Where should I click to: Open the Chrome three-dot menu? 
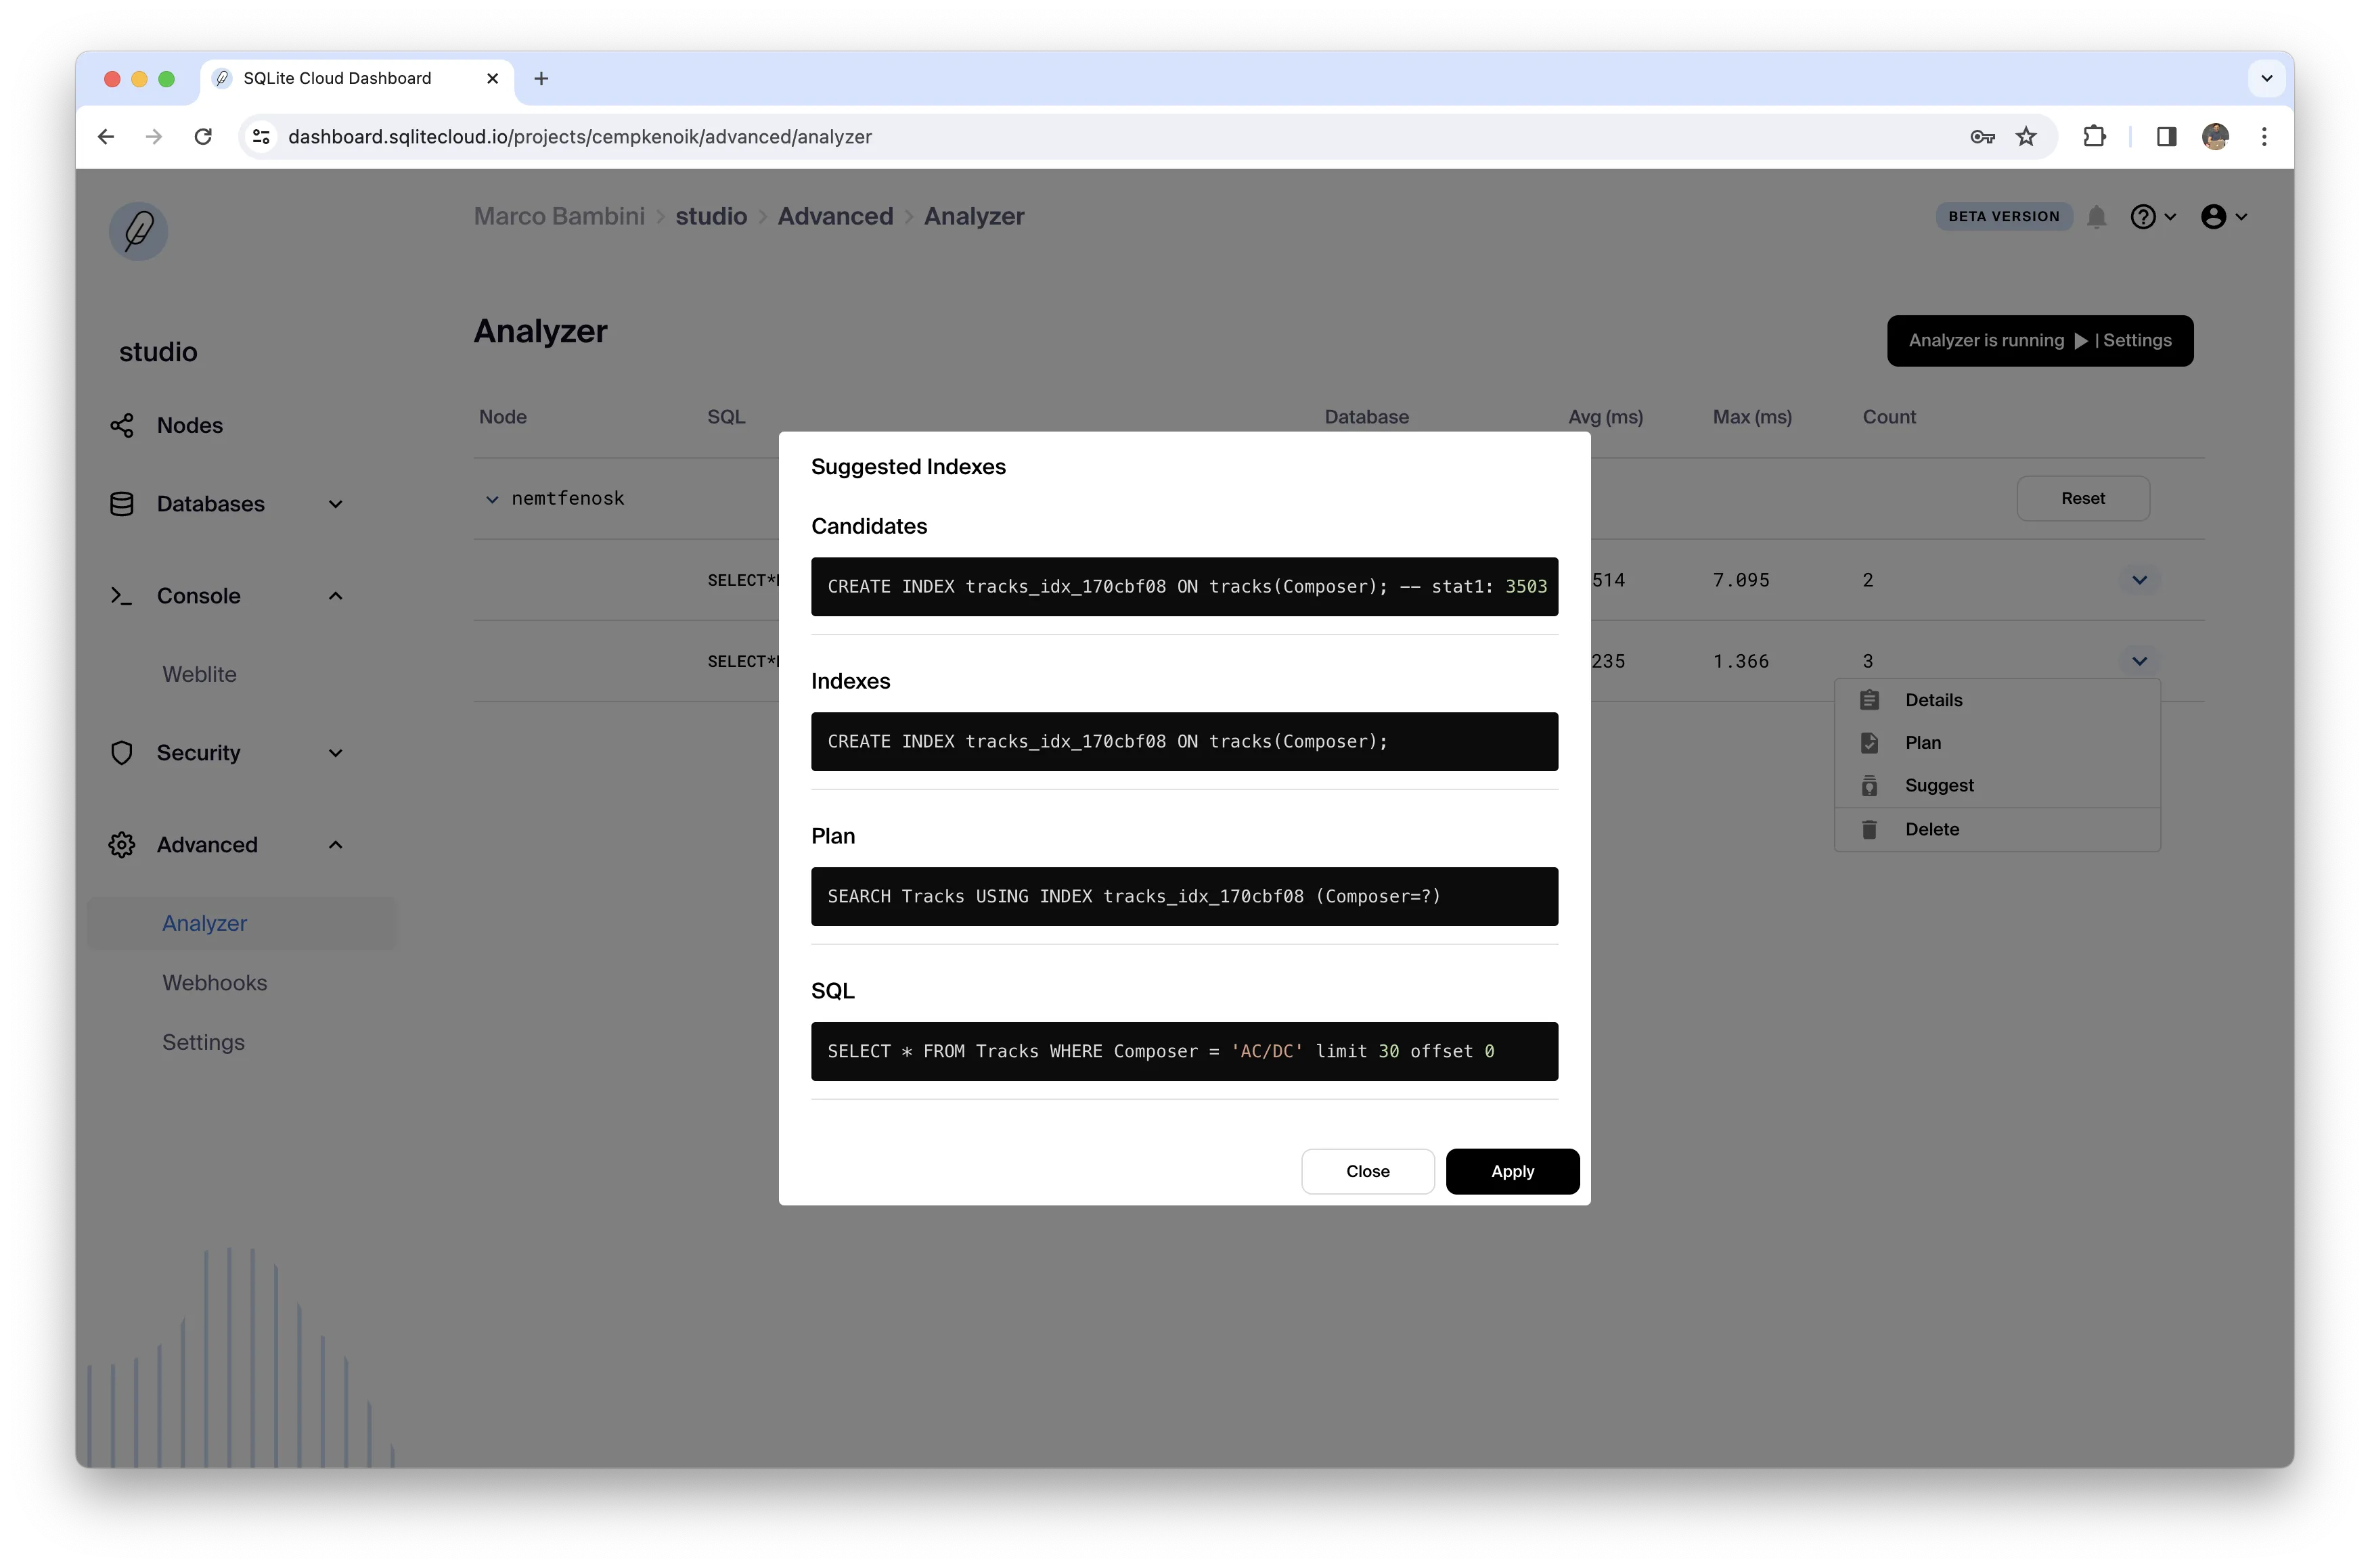coord(2264,136)
